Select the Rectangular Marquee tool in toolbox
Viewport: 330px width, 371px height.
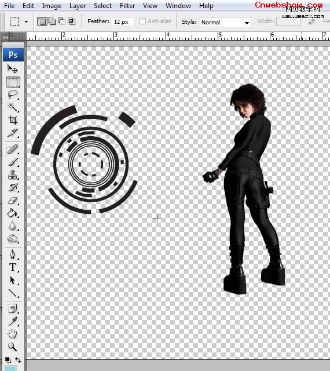point(13,82)
